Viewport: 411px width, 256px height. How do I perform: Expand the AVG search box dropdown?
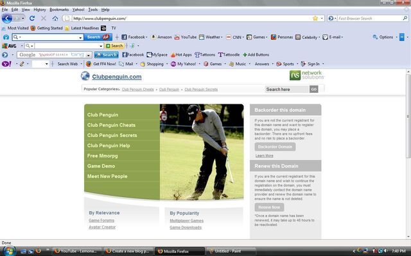[101, 46]
